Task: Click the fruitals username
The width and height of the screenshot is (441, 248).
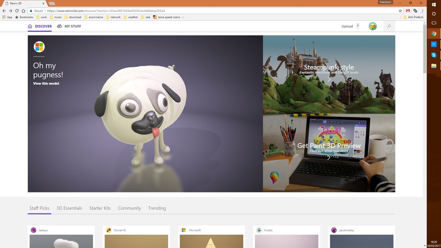Action: coord(268,230)
